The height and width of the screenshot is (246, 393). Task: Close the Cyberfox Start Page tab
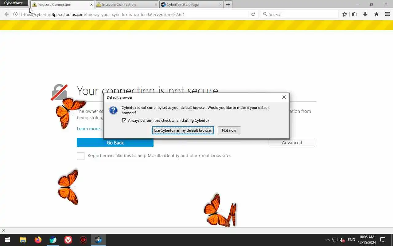pyautogui.click(x=220, y=5)
